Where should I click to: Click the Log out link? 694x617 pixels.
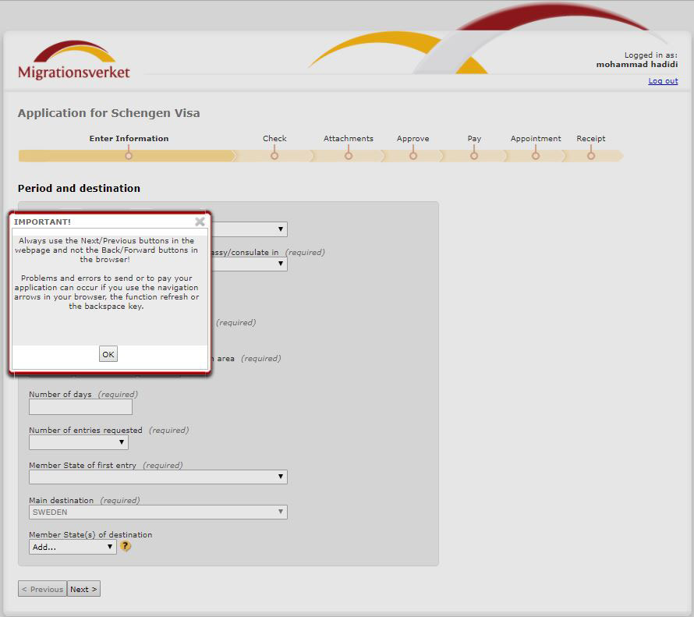tap(663, 81)
